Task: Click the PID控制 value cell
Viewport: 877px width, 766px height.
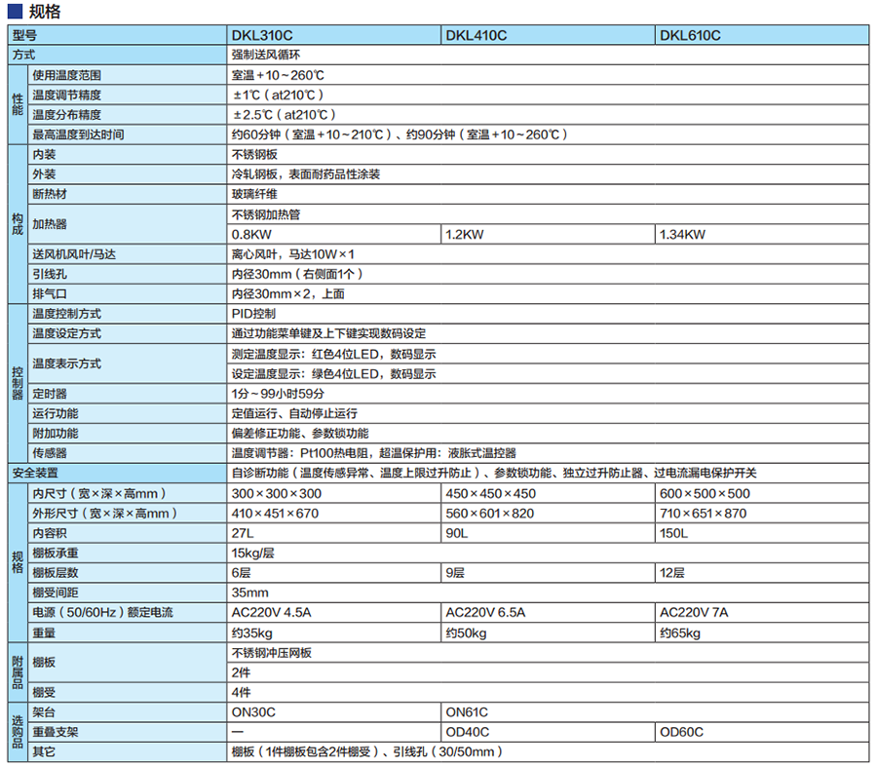Action: (x=253, y=314)
